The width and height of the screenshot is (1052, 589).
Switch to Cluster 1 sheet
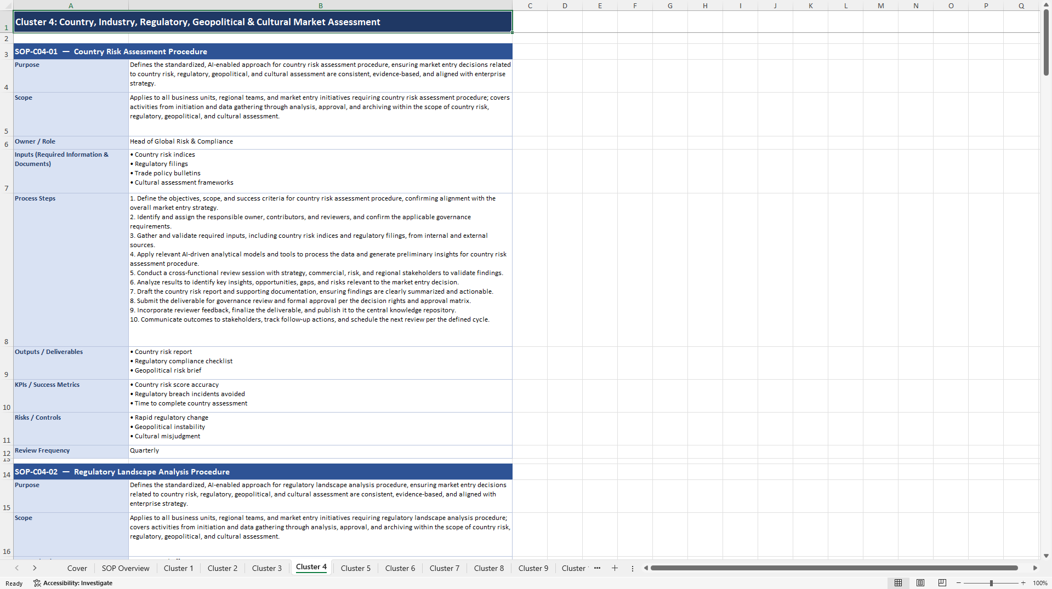click(178, 568)
